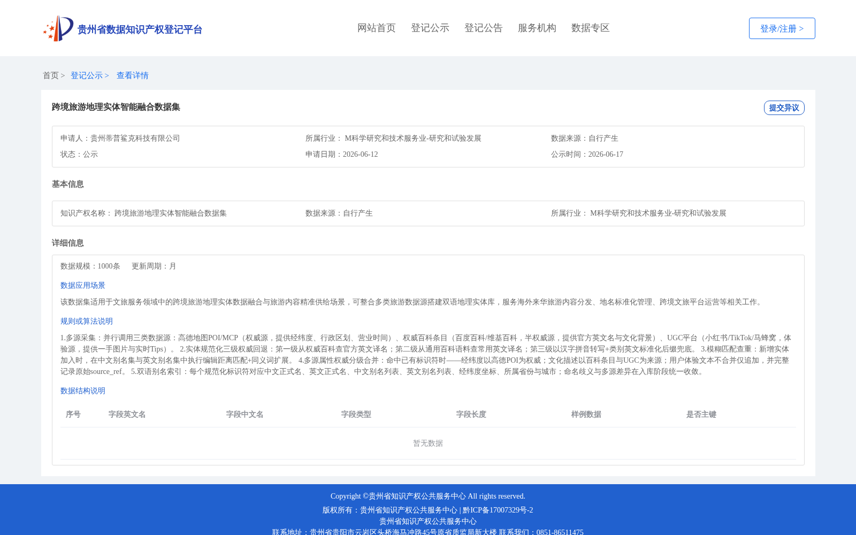Submit an objection with 提交异议
Screen dimensions: 856x535
[784, 108]
